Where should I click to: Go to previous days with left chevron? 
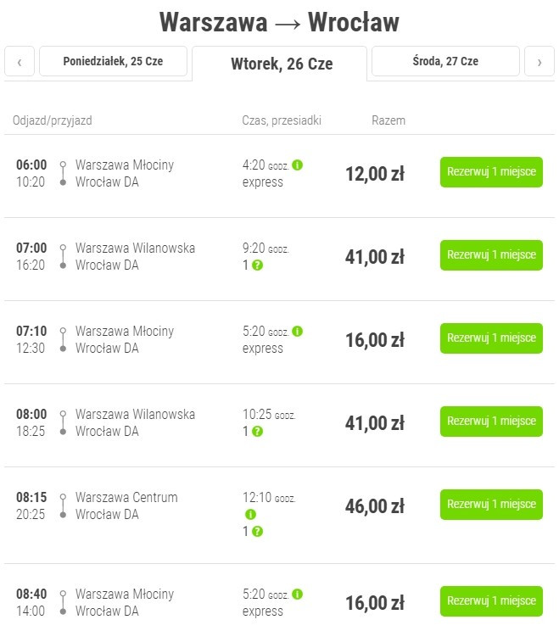(x=20, y=61)
